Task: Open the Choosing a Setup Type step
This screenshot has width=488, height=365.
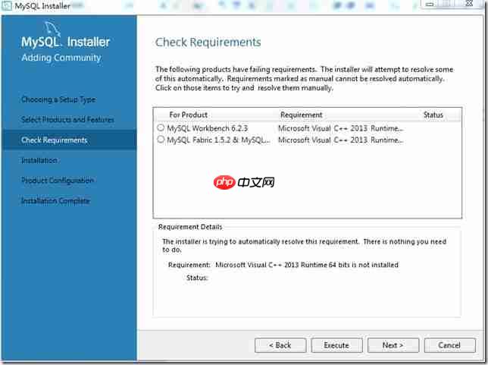Action: [x=58, y=99]
